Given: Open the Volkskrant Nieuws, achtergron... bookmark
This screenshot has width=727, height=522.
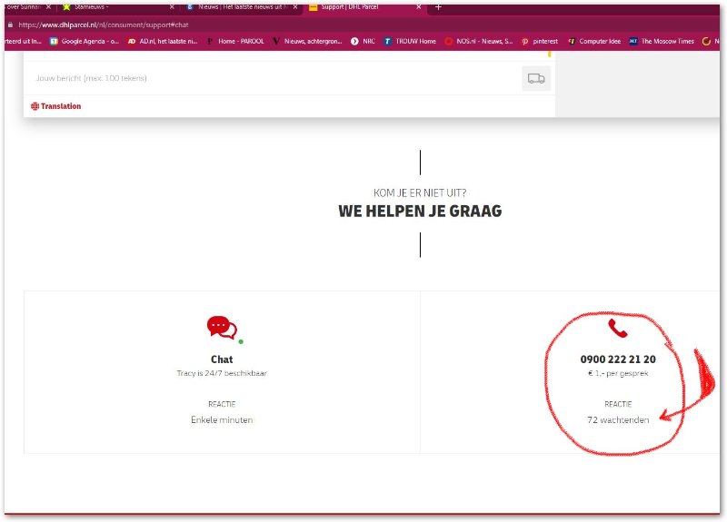Looking at the screenshot, I should pyautogui.click(x=307, y=41).
